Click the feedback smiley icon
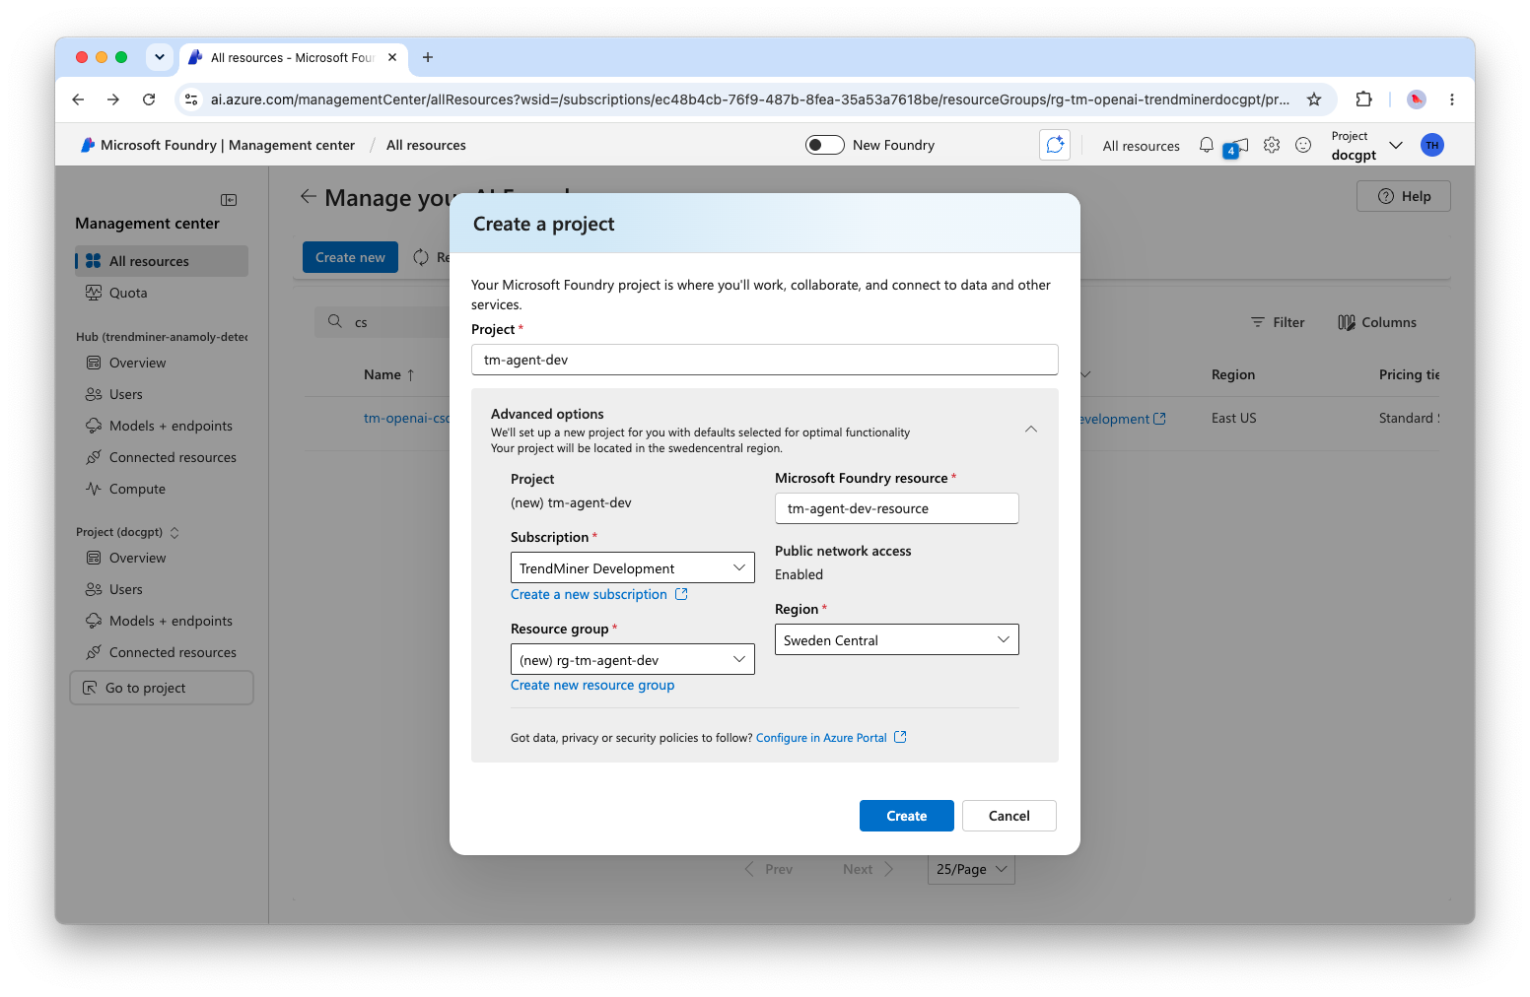 pos(1303,145)
